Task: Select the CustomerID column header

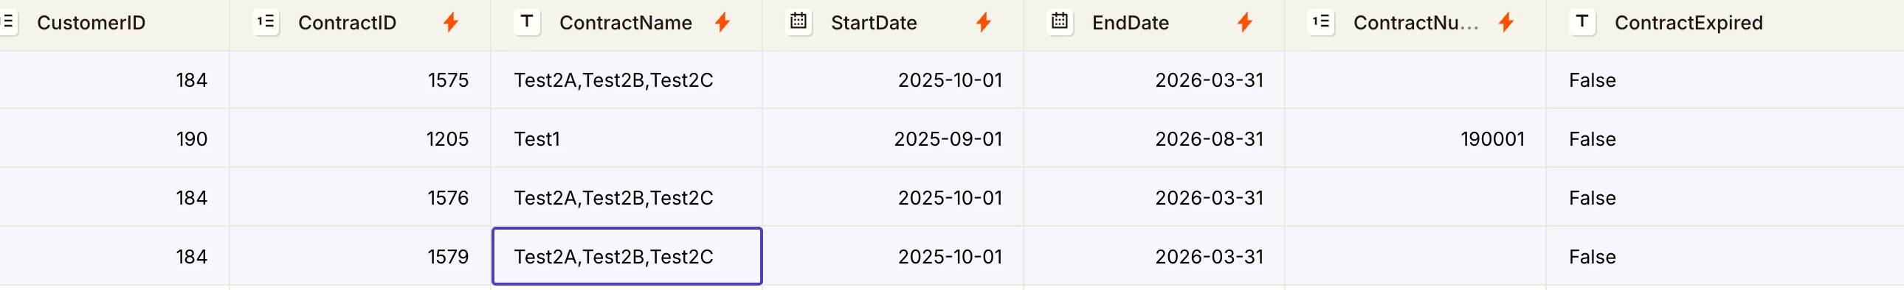Action: pyautogui.click(x=114, y=24)
